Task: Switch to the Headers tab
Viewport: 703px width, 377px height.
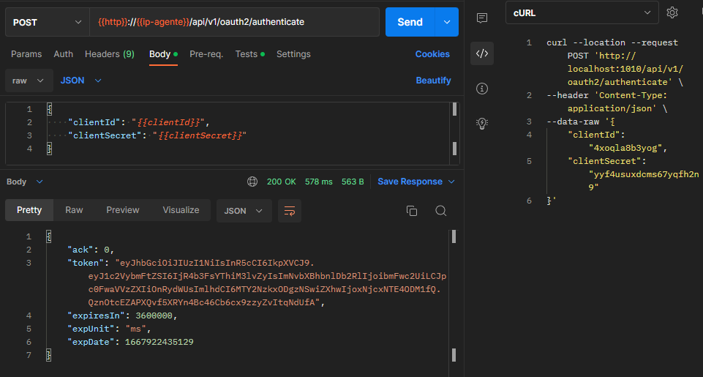Action: point(109,54)
